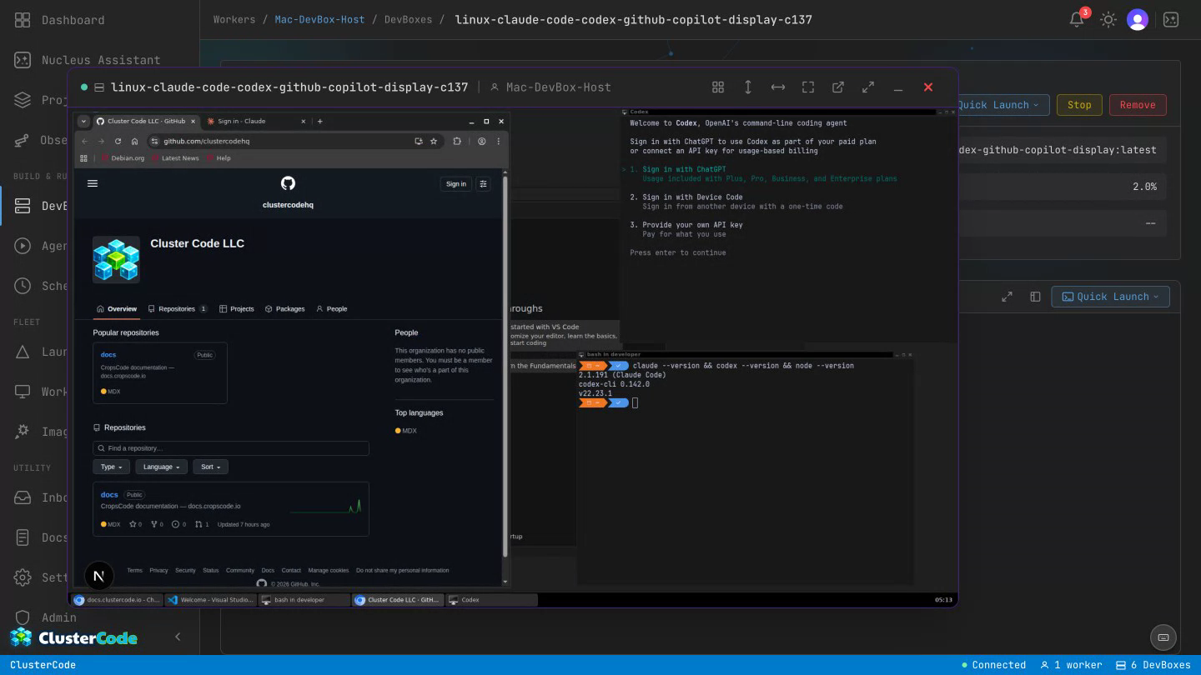Open the Debian.org bookmark

click(x=123, y=157)
